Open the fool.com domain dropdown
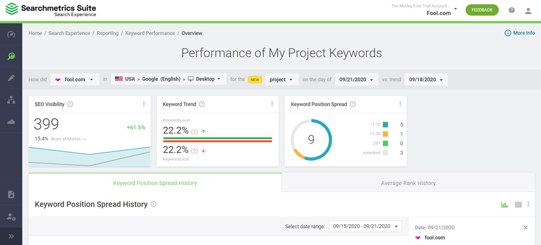Image resolution: width=541 pixels, height=245 pixels. [75, 79]
